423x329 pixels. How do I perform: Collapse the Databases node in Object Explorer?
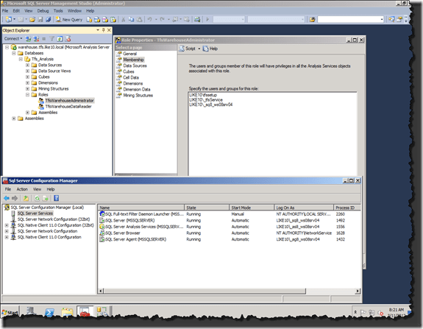click(x=14, y=53)
